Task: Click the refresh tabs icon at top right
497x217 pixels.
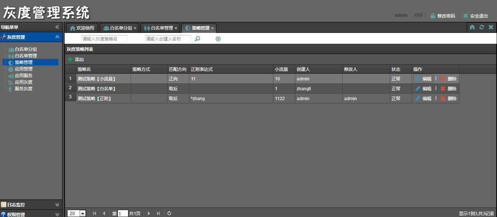Action: [482, 27]
